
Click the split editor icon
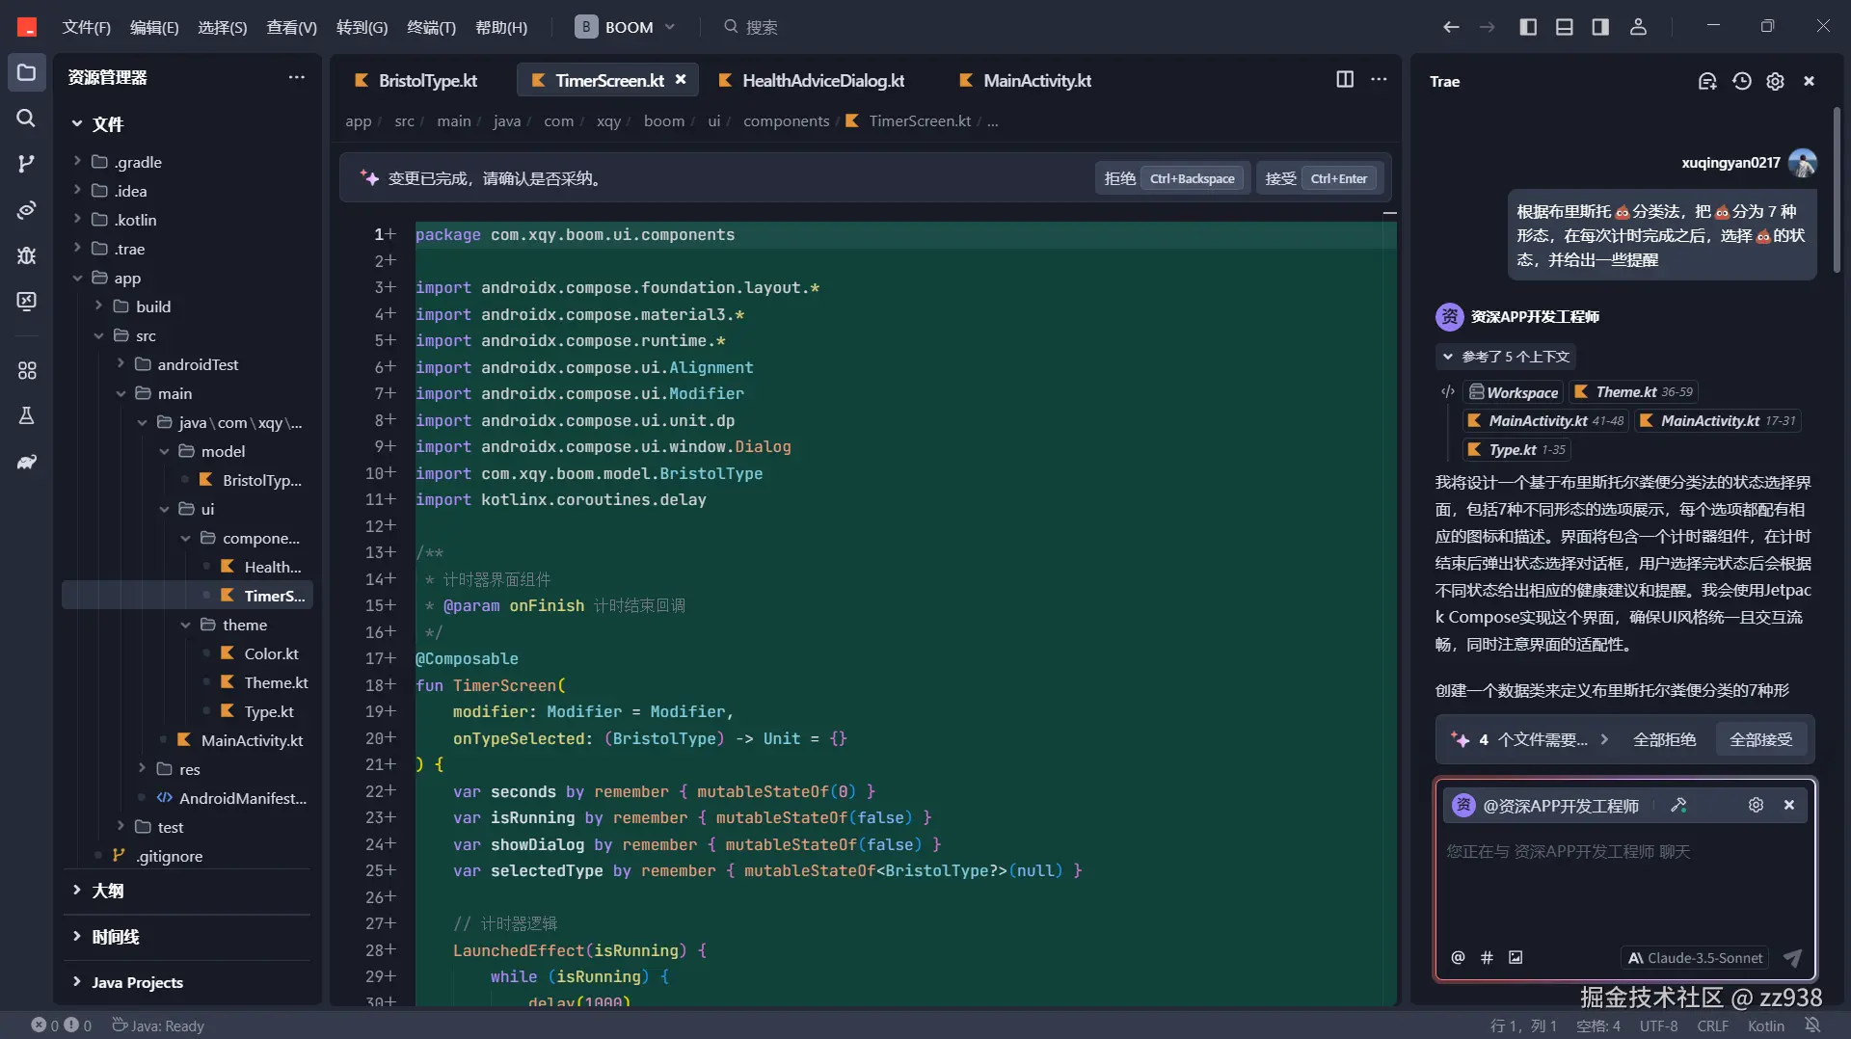click(x=1345, y=79)
